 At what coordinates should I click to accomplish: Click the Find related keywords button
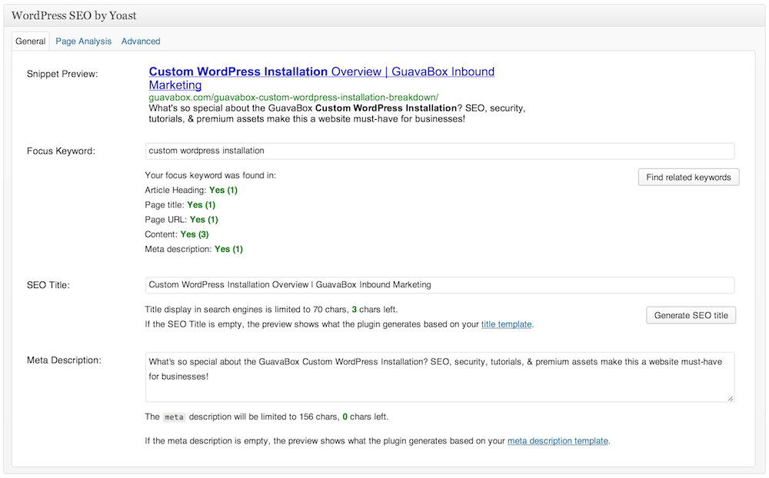pos(688,177)
